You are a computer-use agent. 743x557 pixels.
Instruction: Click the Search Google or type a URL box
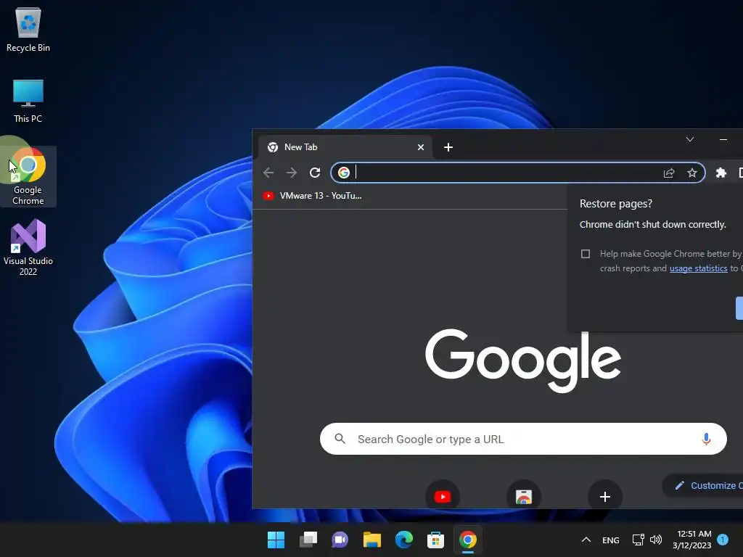[x=523, y=439]
